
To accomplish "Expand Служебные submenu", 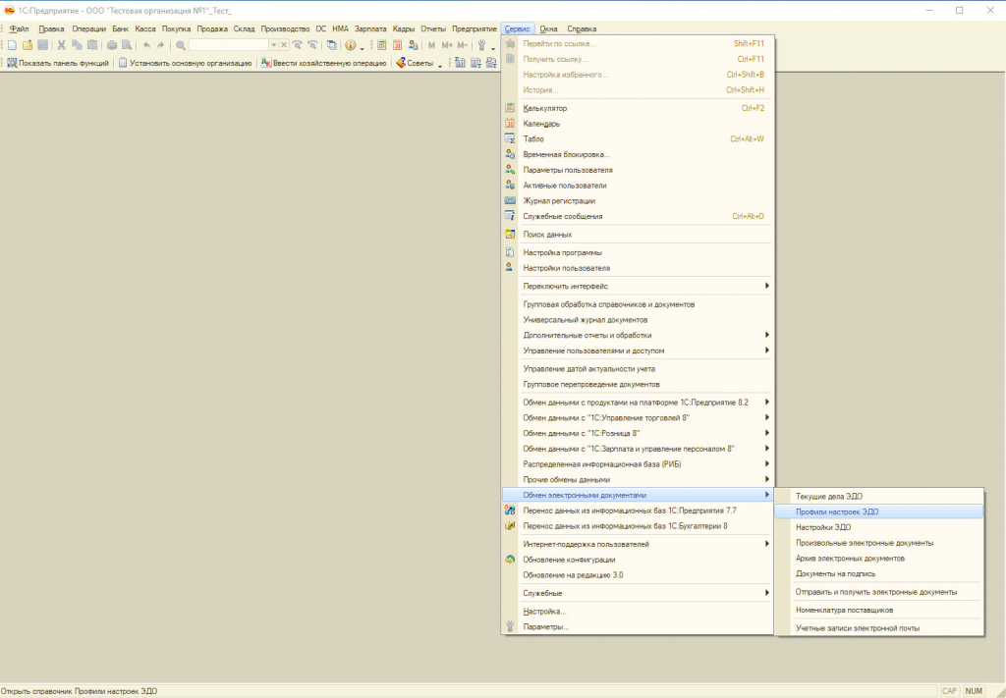I will 638,593.
